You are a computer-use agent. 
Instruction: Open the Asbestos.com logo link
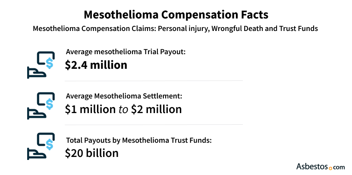point(321,166)
